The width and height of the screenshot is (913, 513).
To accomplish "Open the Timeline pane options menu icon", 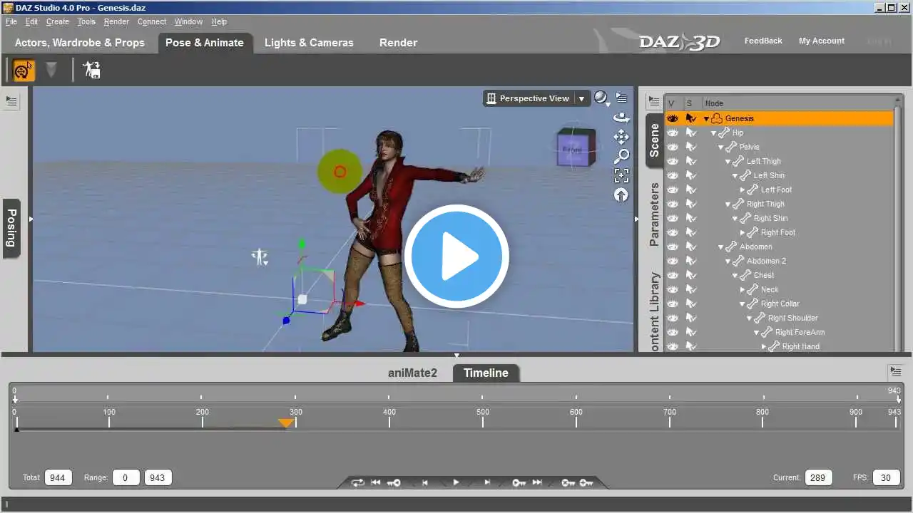I will coord(895,371).
